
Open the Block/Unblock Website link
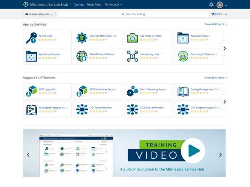click(x=102, y=54)
